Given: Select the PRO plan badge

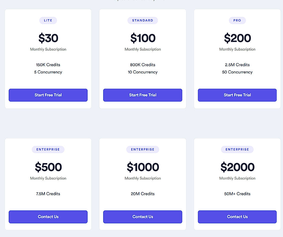Looking at the screenshot, I should 237,20.
